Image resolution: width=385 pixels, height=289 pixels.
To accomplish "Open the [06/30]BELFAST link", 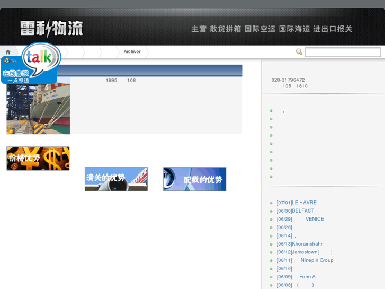I will [x=295, y=211].
